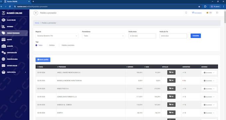Open the Cajas Online eye icon

coord(3,20)
